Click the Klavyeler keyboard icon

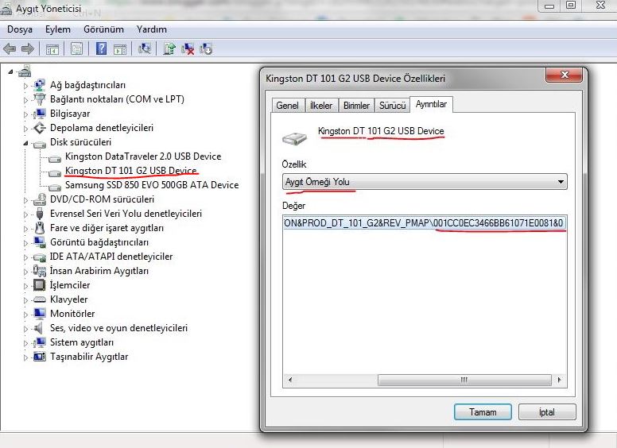pos(39,299)
